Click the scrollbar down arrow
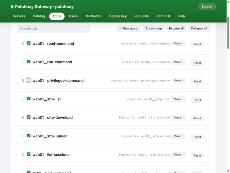Viewport: 230px width, 173px height. pyautogui.click(x=228, y=171)
